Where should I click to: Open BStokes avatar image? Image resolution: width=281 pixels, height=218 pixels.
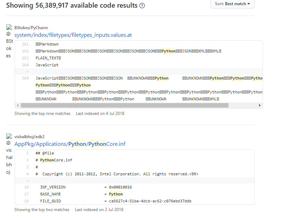(x=9, y=27)
